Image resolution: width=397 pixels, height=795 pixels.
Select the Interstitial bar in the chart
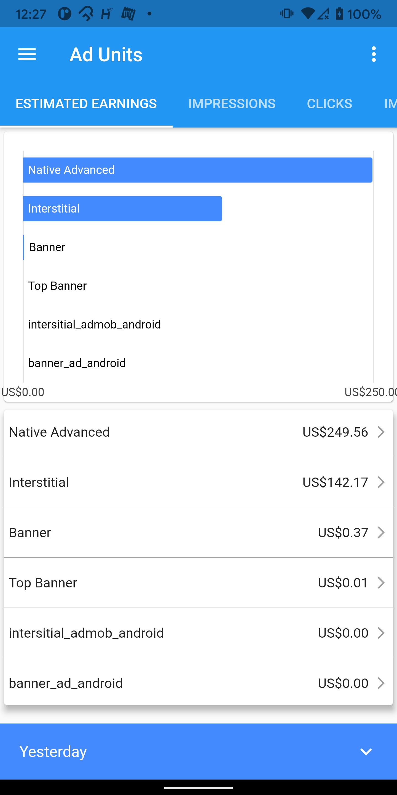tap(123, 209)
